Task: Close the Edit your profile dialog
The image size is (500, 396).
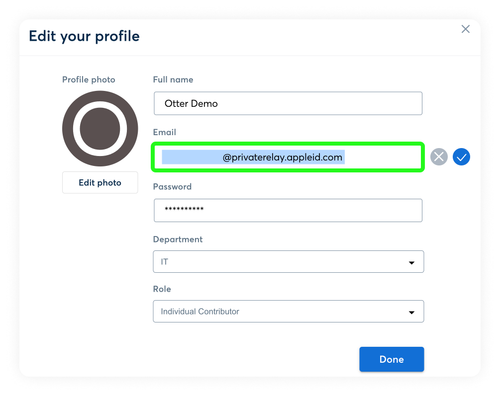Action: [466, 29]
